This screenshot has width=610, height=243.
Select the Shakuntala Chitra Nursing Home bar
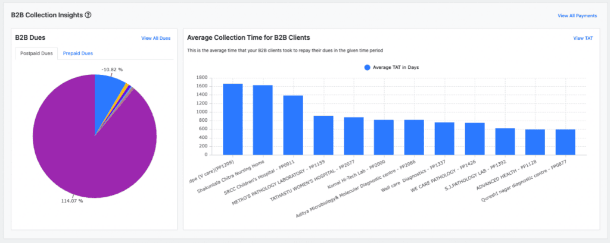[x=263, y=119]
